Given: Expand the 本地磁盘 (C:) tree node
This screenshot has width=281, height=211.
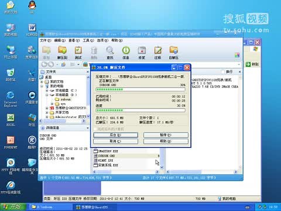Looking at the screenshot, I should 47,90.
